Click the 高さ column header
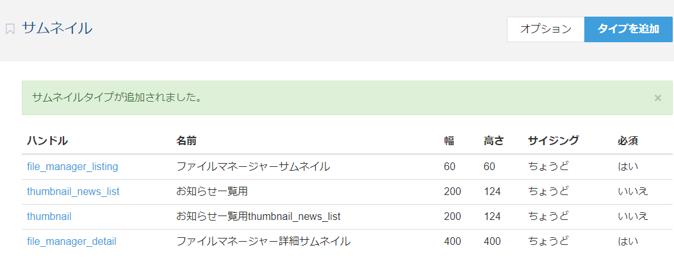Image resolution: width=674 pixels, height=266 pixels. click(x=493, y=141)
